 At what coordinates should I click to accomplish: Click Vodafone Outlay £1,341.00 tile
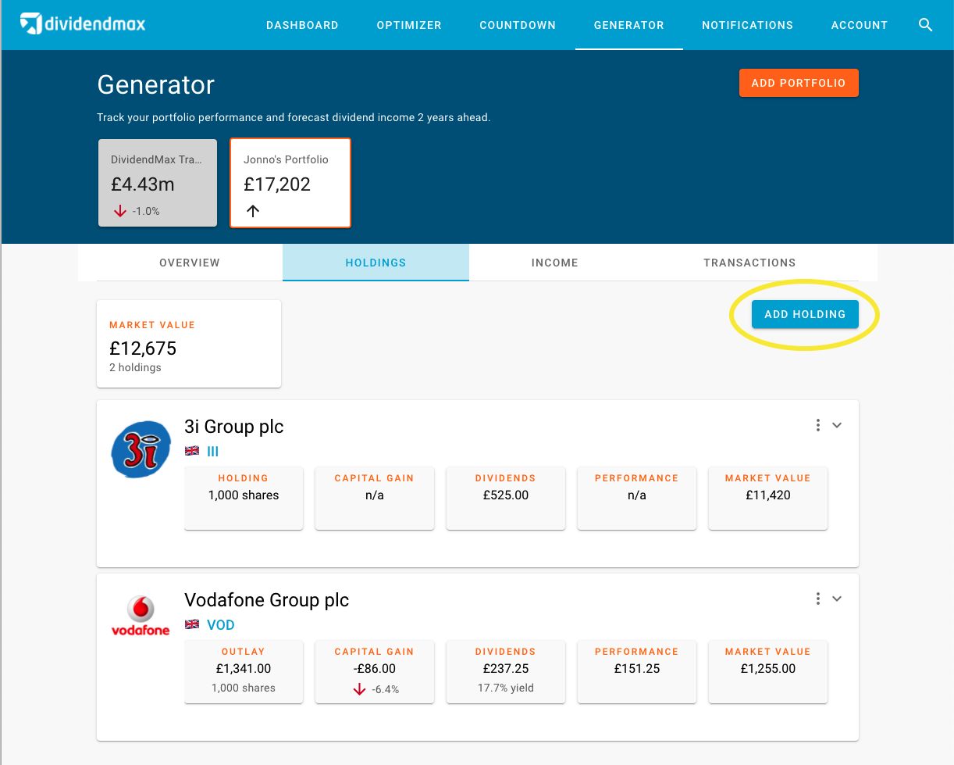pyautogui.click(x=244, y=672)
